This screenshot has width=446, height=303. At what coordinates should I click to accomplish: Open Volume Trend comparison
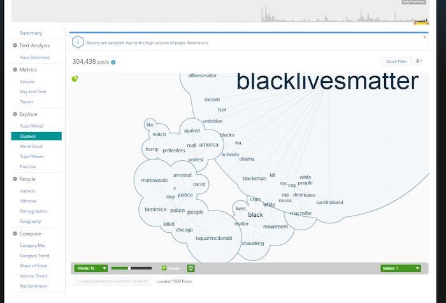(x=33, y=276)
